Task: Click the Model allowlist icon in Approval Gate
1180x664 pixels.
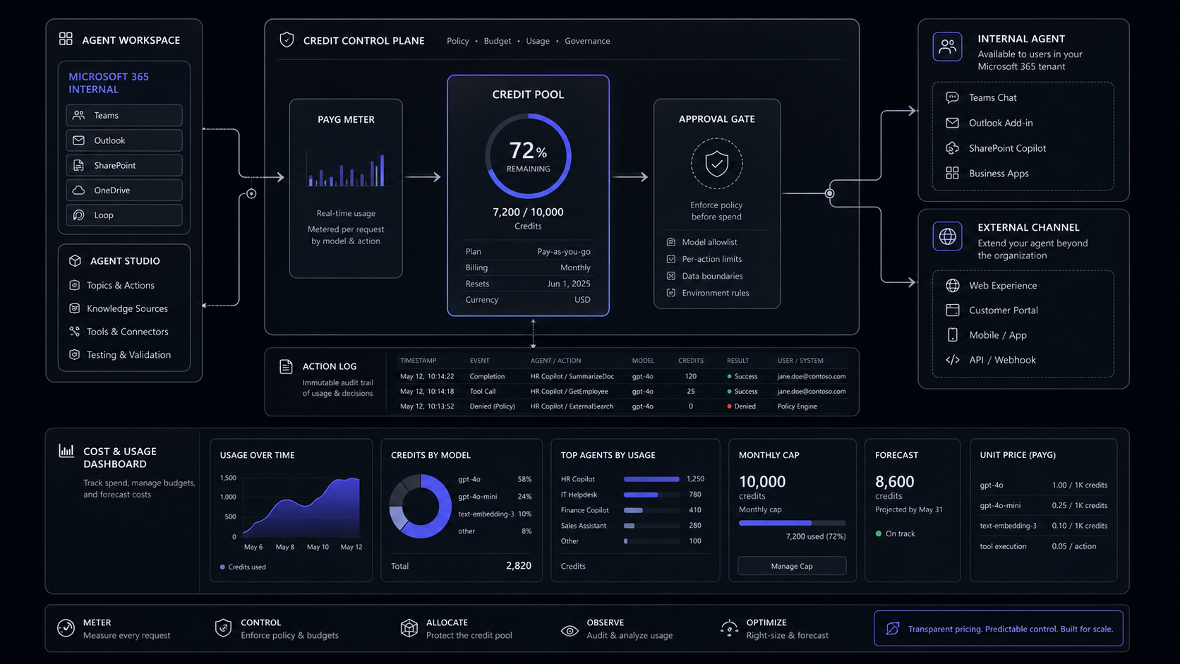Action: pyautogui.click(x=671, y=242)
